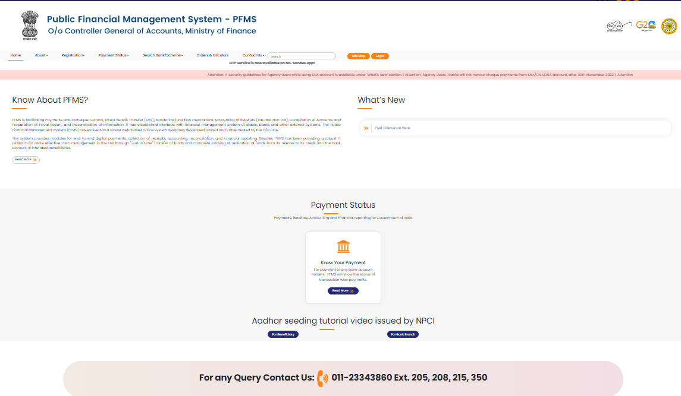Screen dimensions: 681x396
Task: Click double-arrow icon beside Post Grievance Here
Action: [366, 128]
